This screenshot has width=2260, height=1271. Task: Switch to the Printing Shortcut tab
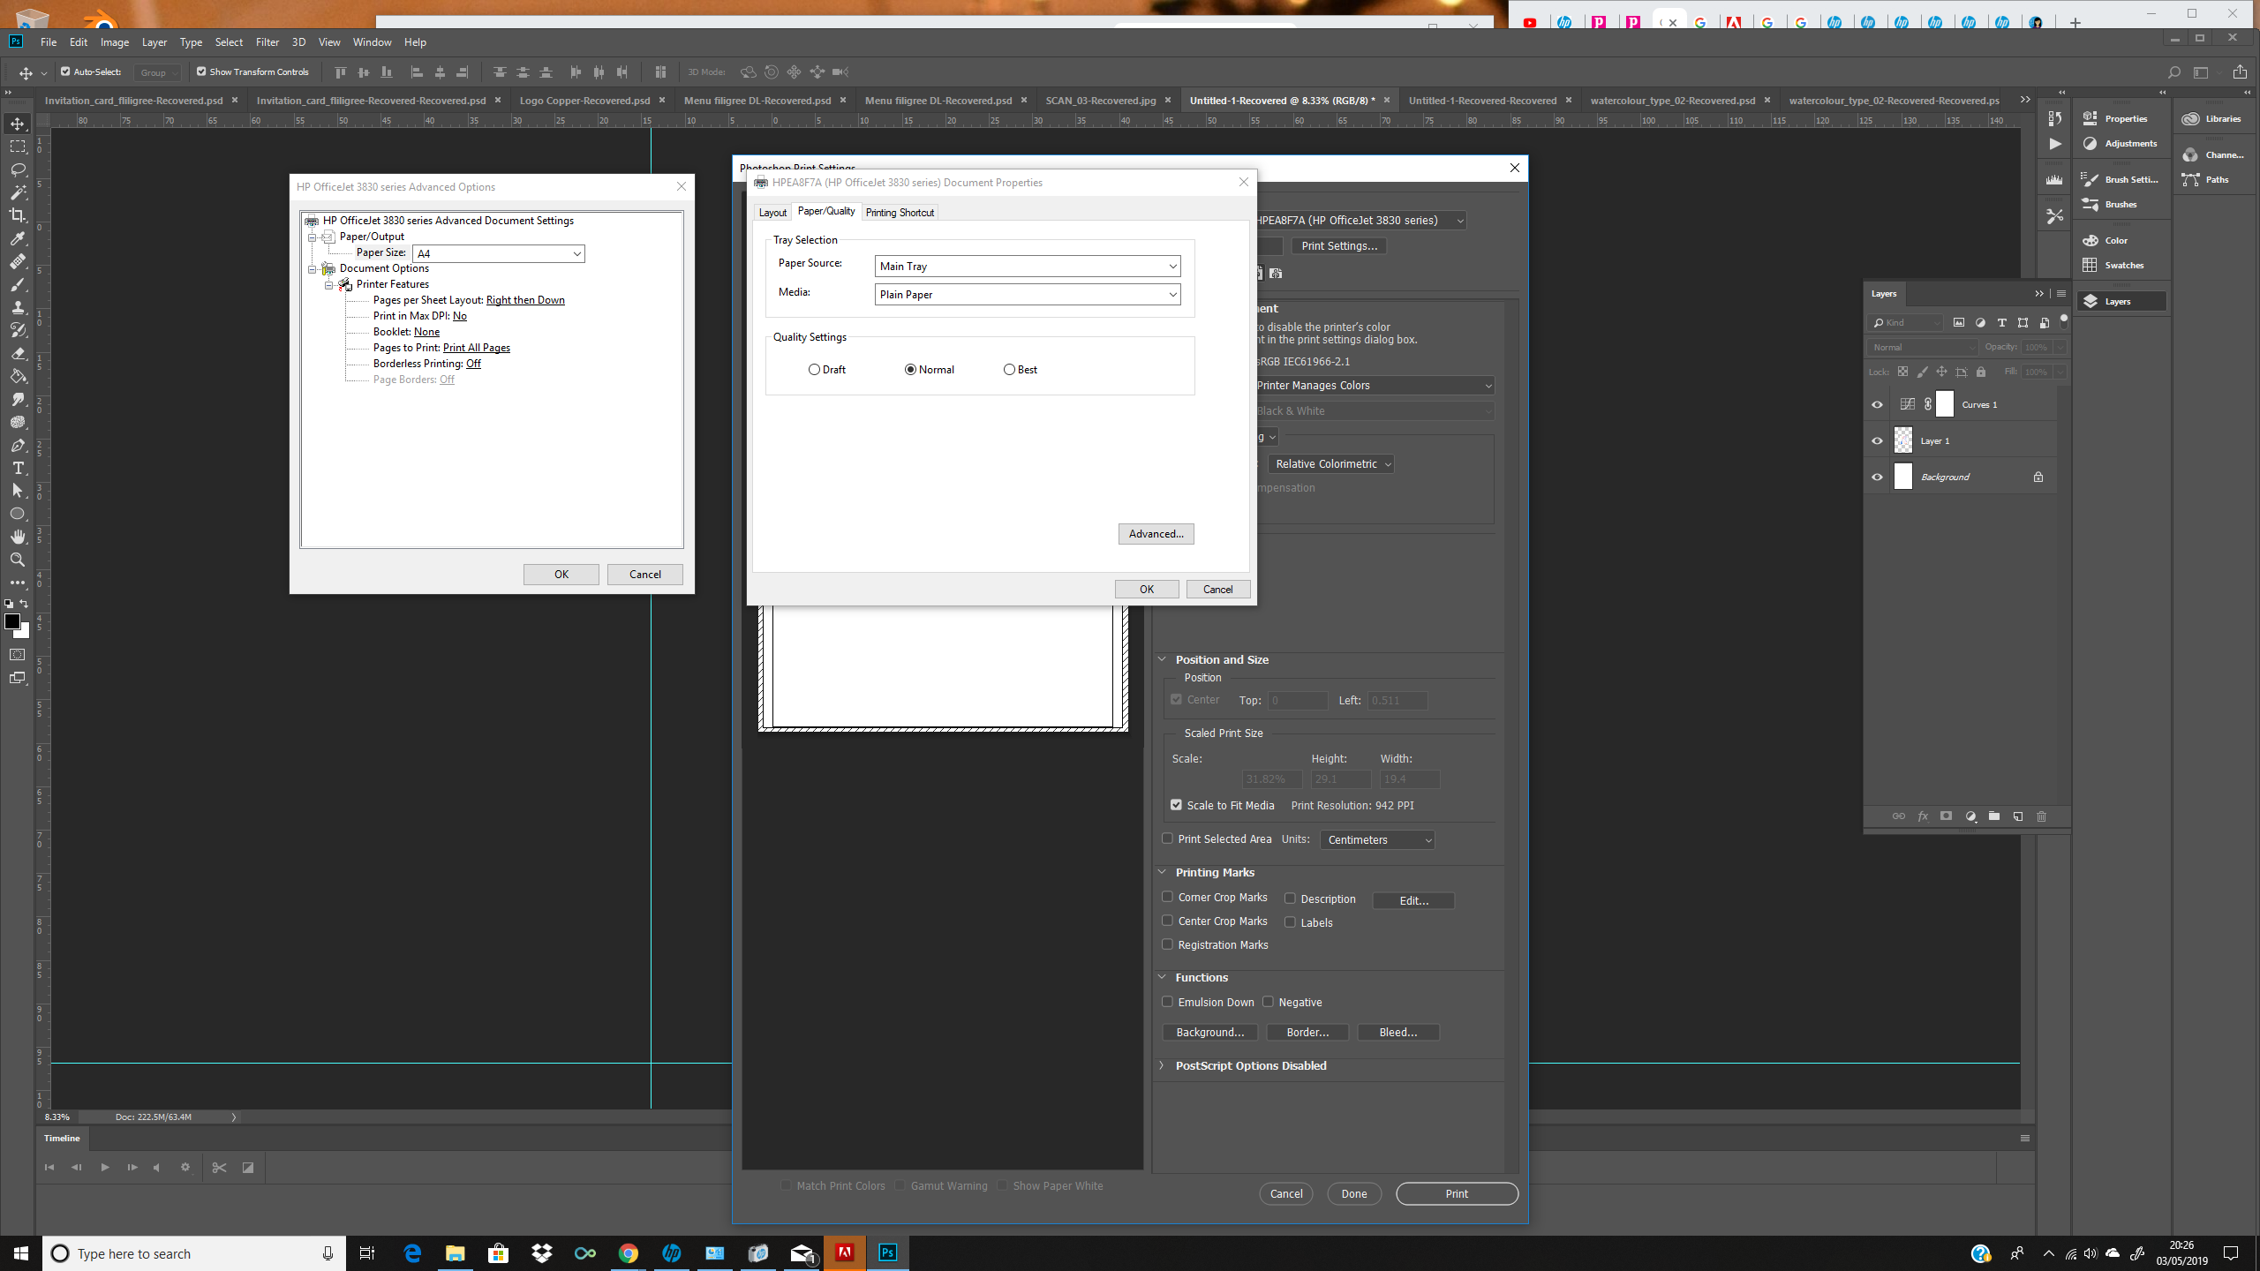click(x=899, y=212)
